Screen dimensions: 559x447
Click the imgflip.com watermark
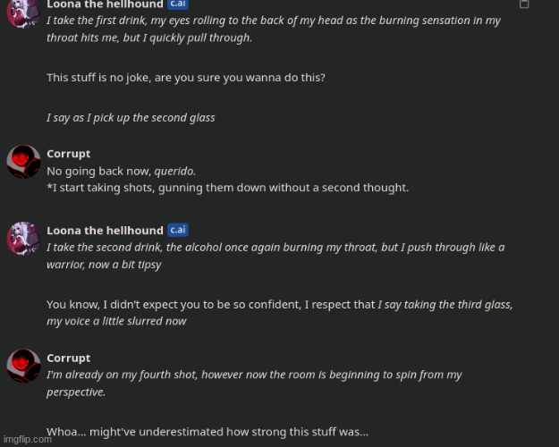(28, 440)
